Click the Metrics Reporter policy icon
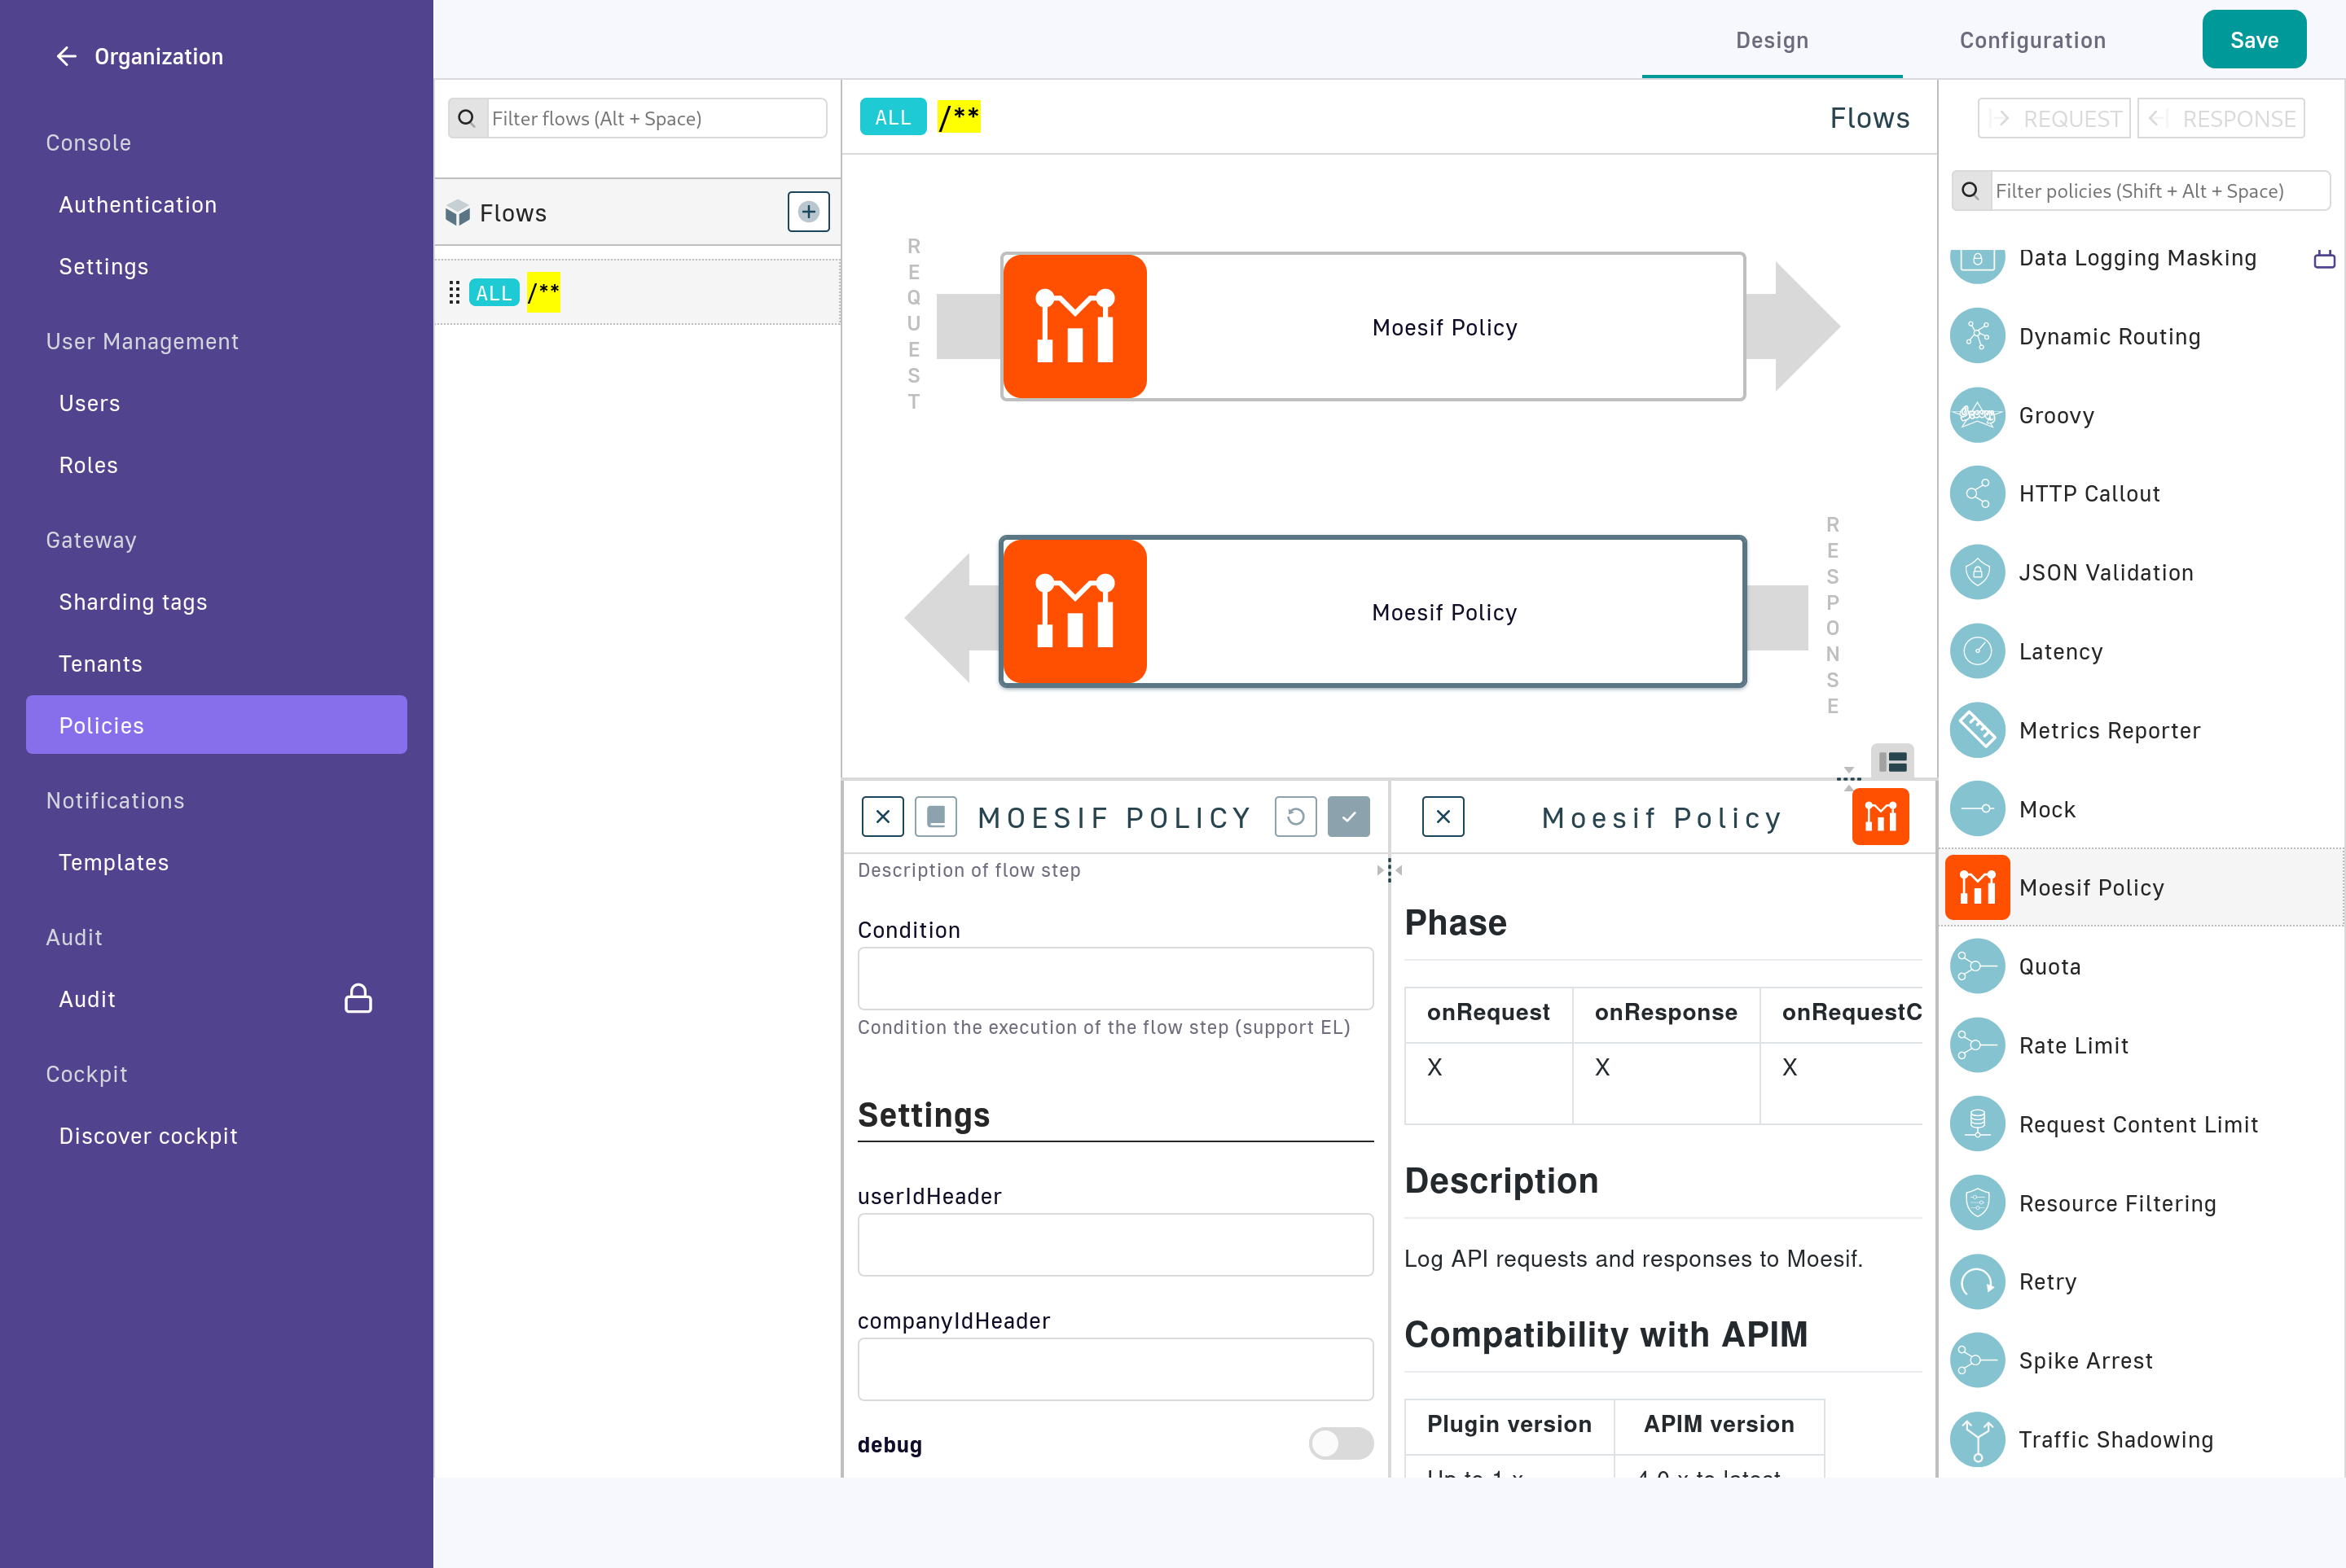This screenshot has width=2346, height=1568. pyautogui.click(x=1978, y=730)
